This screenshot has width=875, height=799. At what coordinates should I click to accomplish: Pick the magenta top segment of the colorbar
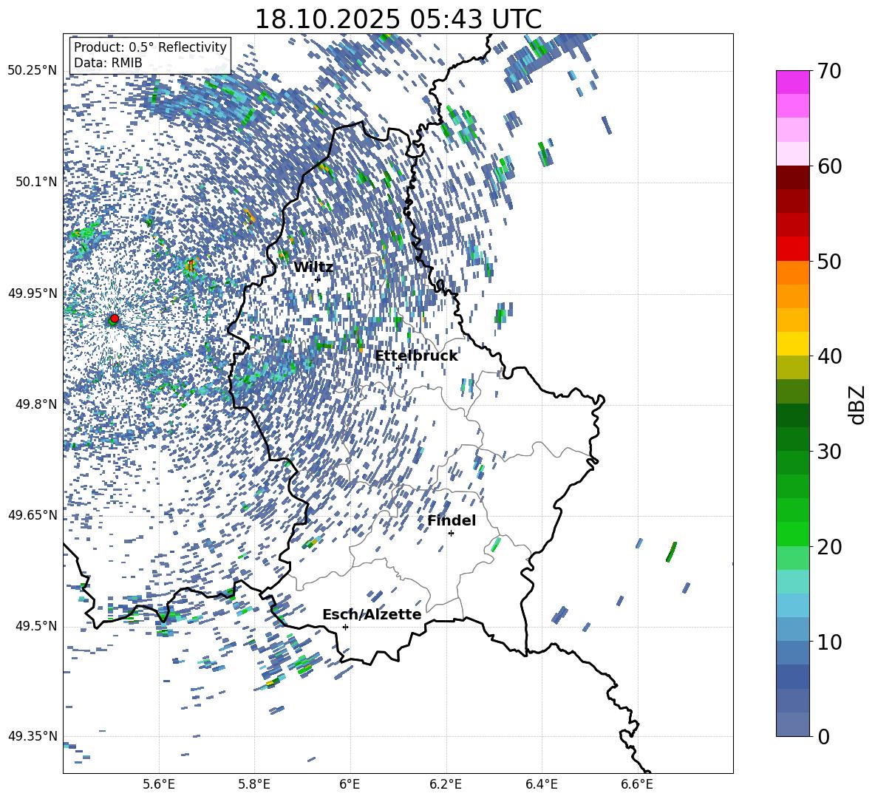792,82
